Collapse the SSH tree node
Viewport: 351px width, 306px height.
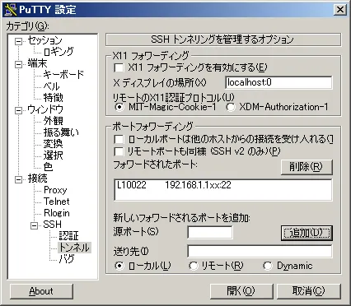coord(34,225)
